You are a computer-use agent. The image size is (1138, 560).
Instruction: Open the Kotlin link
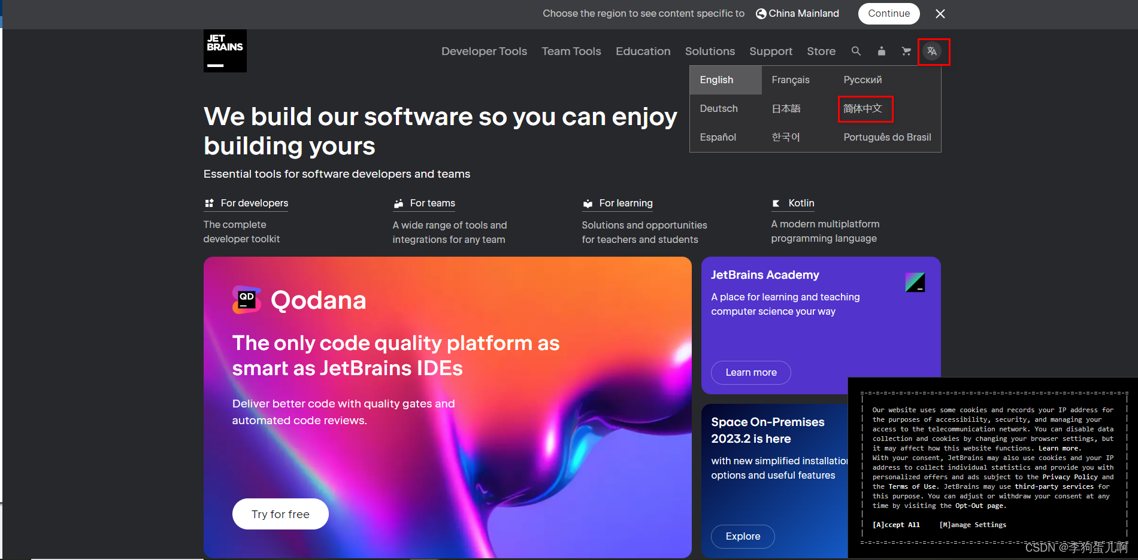(x=801, y=203)
